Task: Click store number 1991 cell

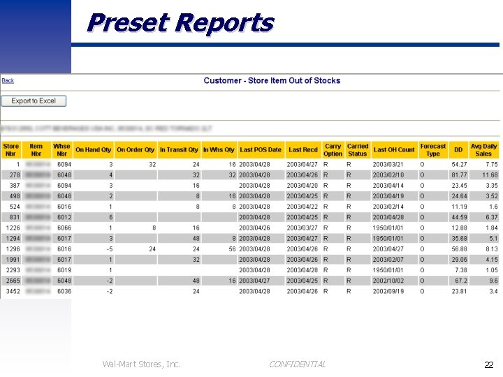Action: tap(11, 260)
